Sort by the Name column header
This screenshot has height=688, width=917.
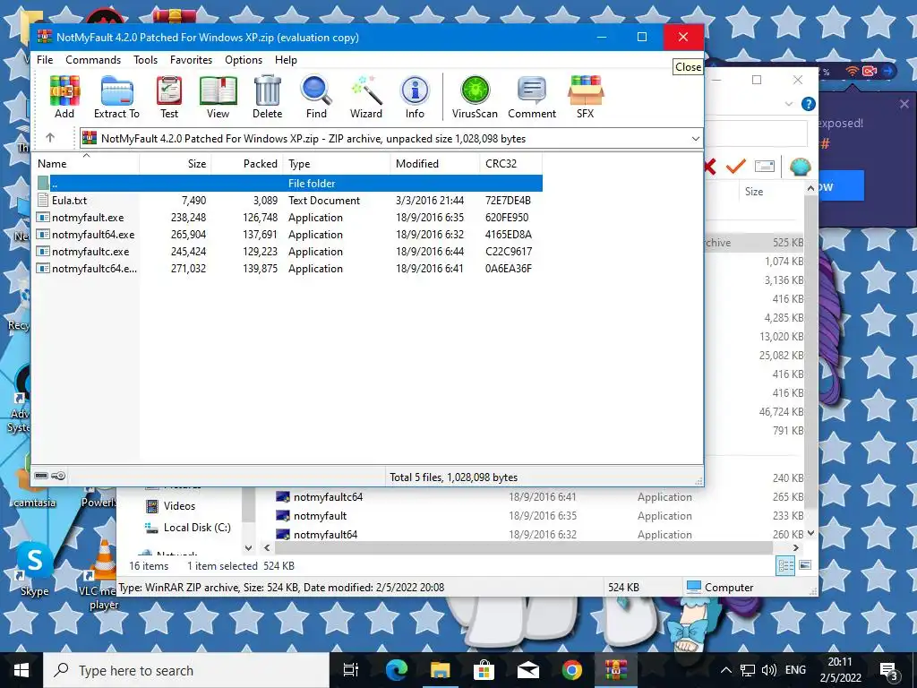pyautogui.click(x=86, y=164)
